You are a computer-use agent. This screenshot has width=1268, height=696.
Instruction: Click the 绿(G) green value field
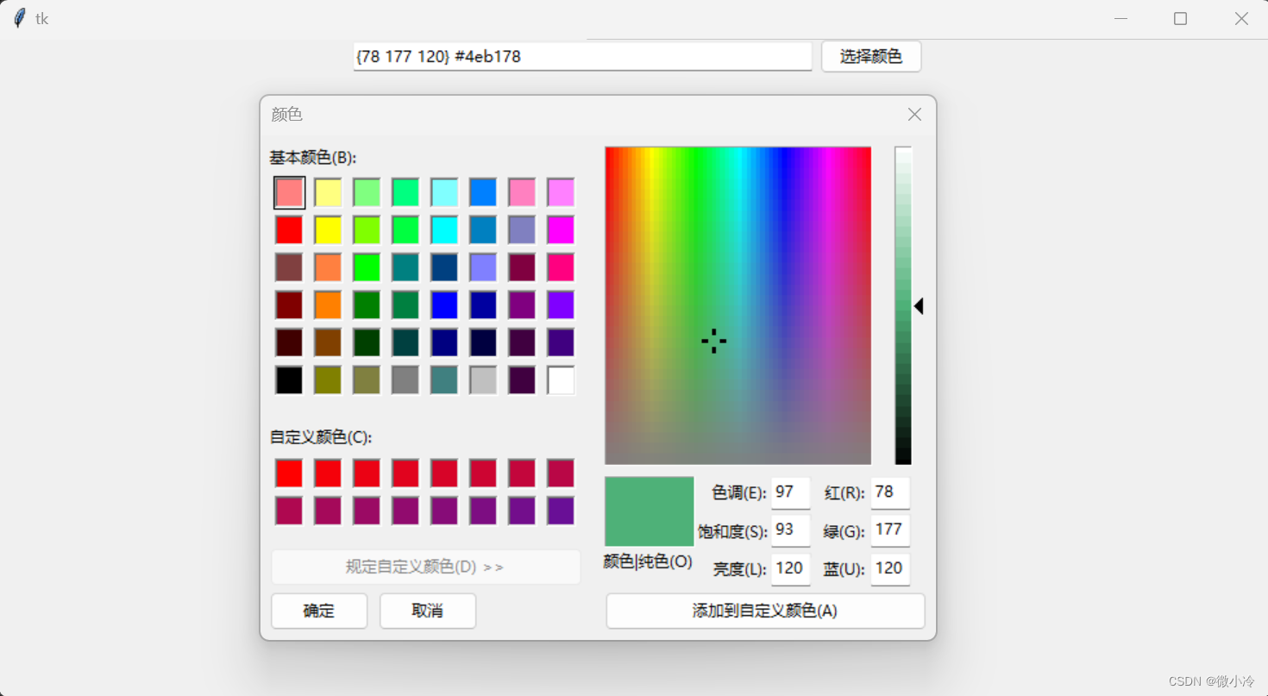(890, 530)
